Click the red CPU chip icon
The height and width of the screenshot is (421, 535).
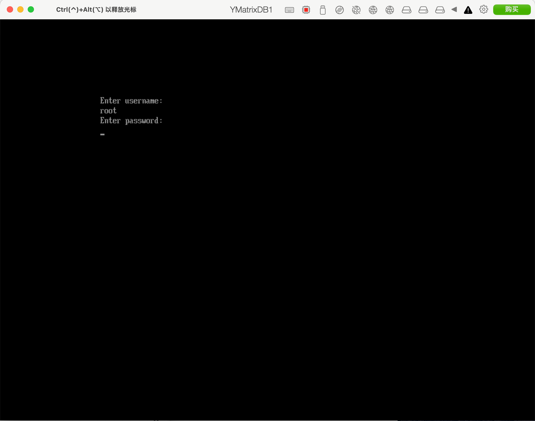click(x=306, y=10)
